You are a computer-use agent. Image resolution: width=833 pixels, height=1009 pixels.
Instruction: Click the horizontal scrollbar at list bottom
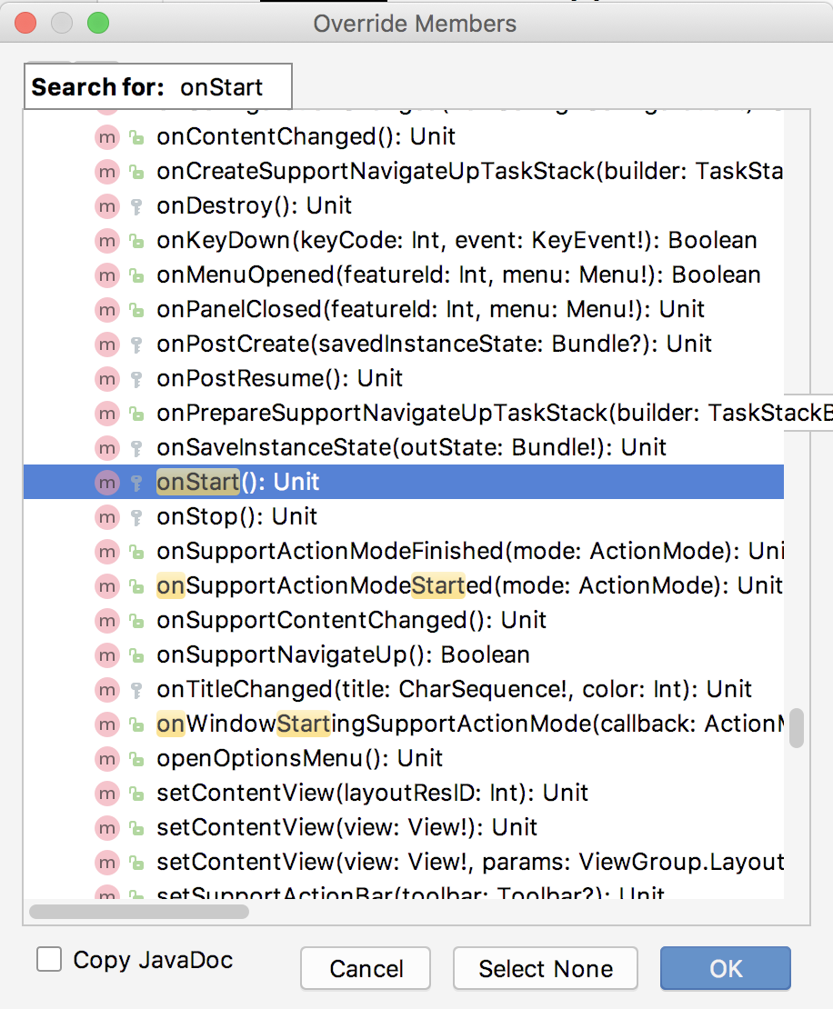(139, 911)
